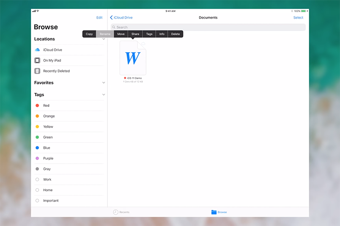Switch to the Browse tab
The height and width of the screenshot is (226, 340).
[219, 212]
